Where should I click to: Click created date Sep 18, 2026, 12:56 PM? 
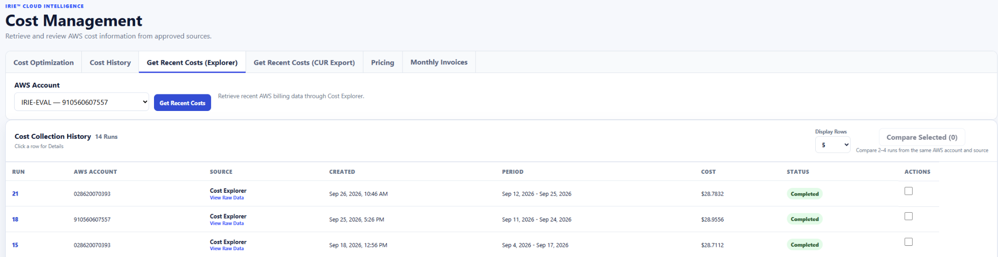click(358, 245)
